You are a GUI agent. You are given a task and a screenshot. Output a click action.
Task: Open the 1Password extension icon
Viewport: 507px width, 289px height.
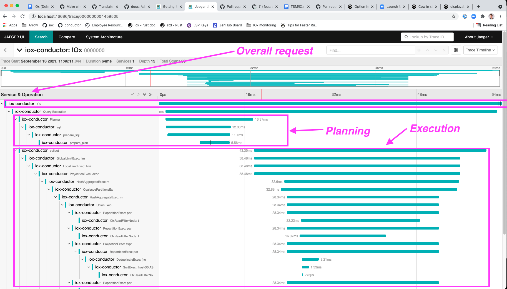[x=465, y=16]
